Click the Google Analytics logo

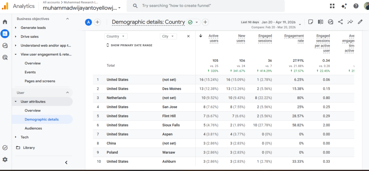tap(5, 6)
